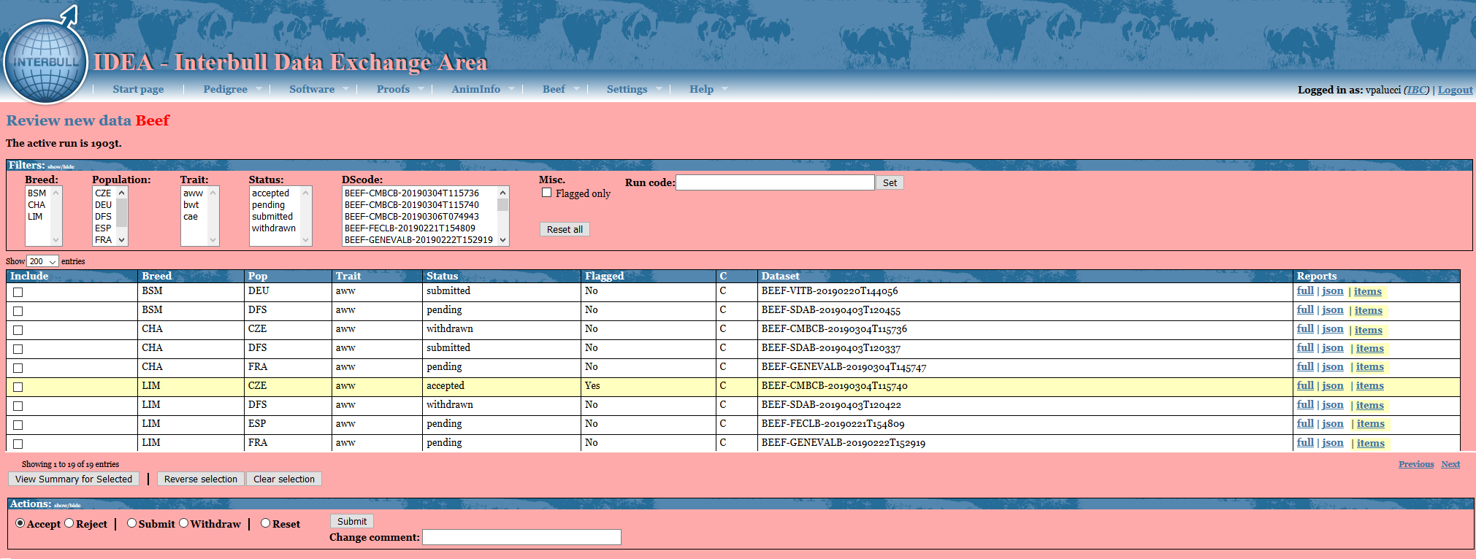Click the Reset all filters button
1476x559 pixels.
565,229
